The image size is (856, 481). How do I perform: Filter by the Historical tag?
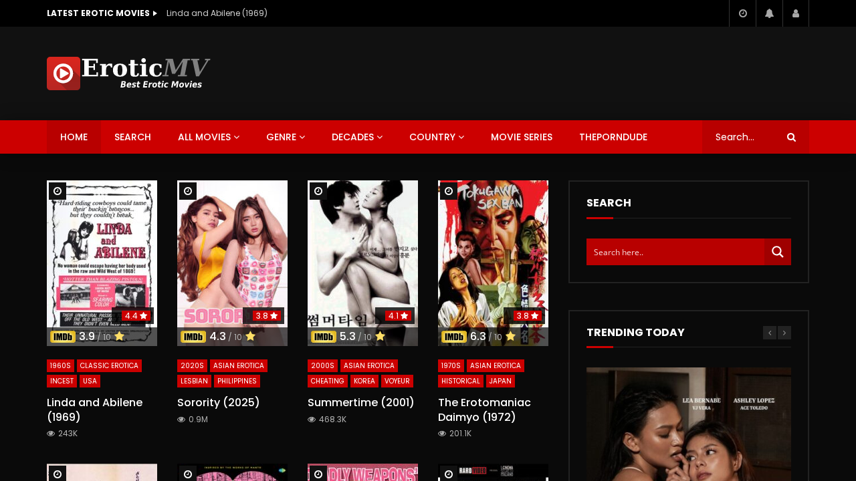461,381
